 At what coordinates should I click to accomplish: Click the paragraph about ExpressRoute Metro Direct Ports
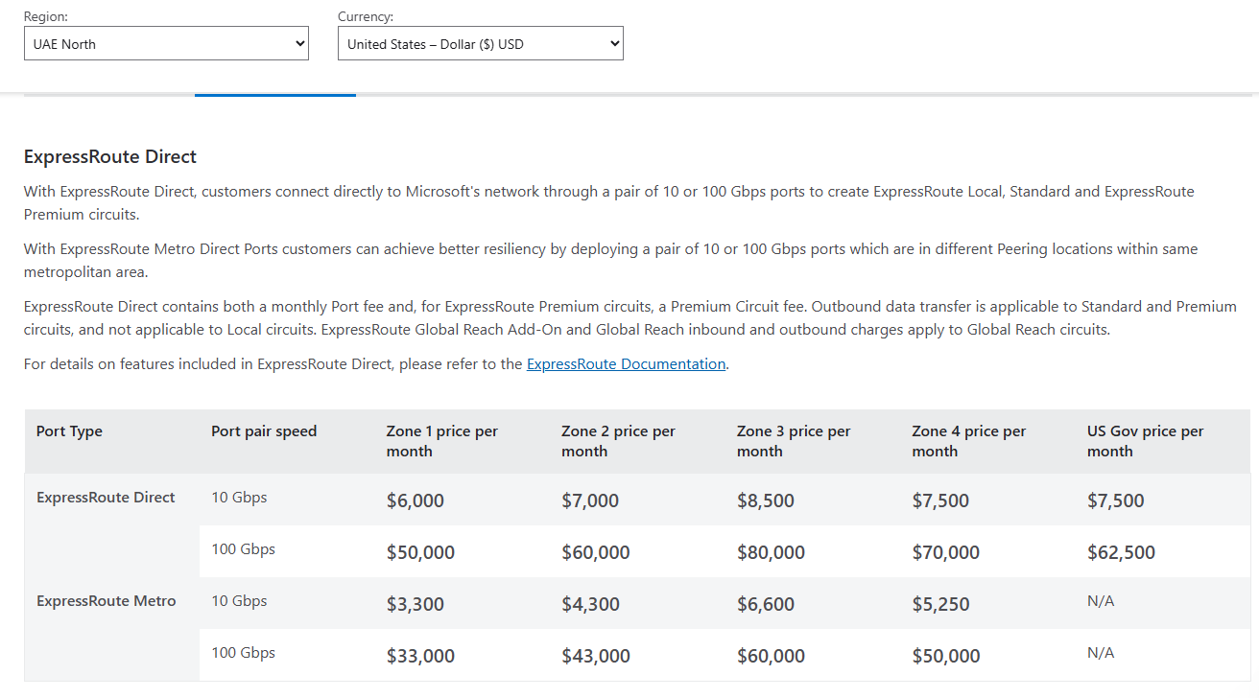(x=610, y=260)
